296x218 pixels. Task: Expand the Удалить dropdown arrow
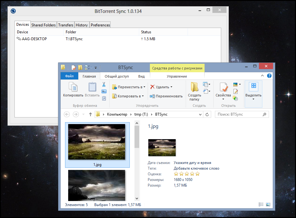pyautogui.click(x=171, y=87)
